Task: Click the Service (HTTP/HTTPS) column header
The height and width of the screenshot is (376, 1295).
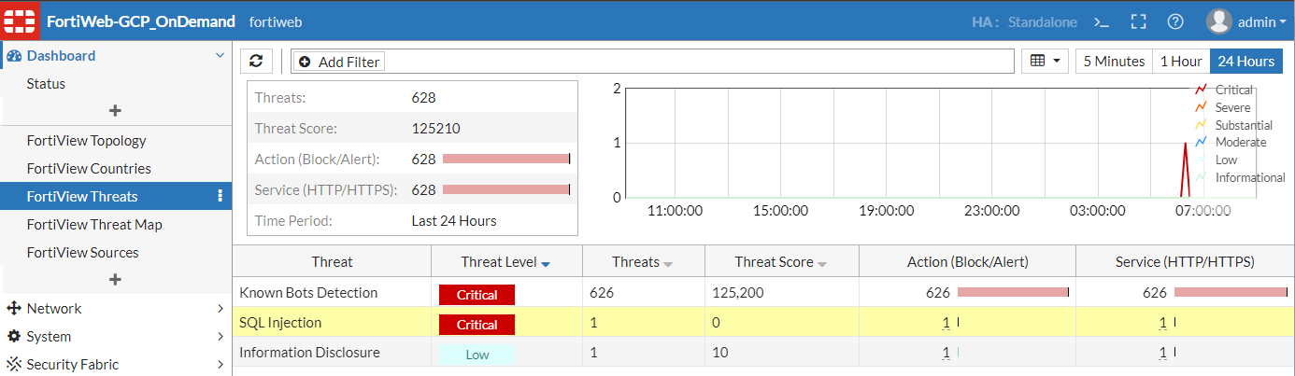Action: (1186, 262)
